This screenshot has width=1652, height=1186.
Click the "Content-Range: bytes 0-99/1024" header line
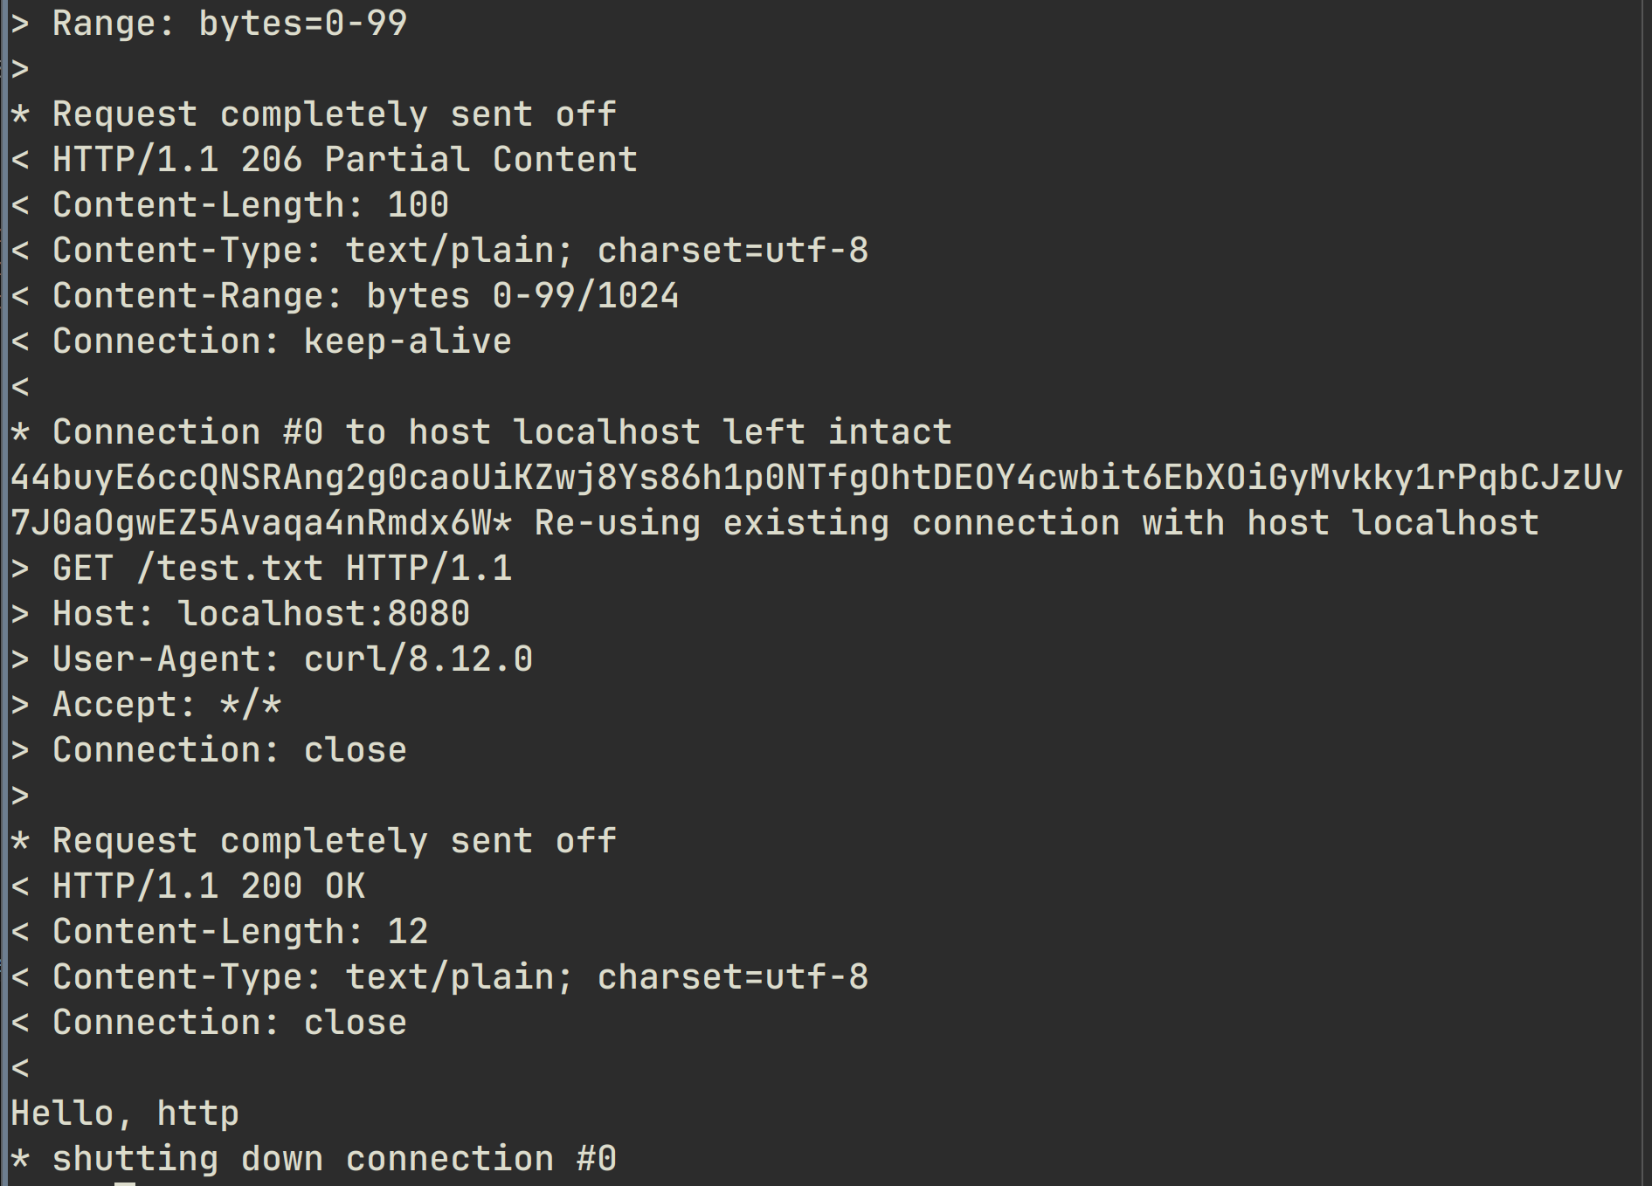[365, 296]
